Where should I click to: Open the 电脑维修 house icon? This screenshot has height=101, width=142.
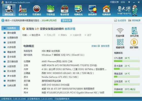click(x=106, y=10)
